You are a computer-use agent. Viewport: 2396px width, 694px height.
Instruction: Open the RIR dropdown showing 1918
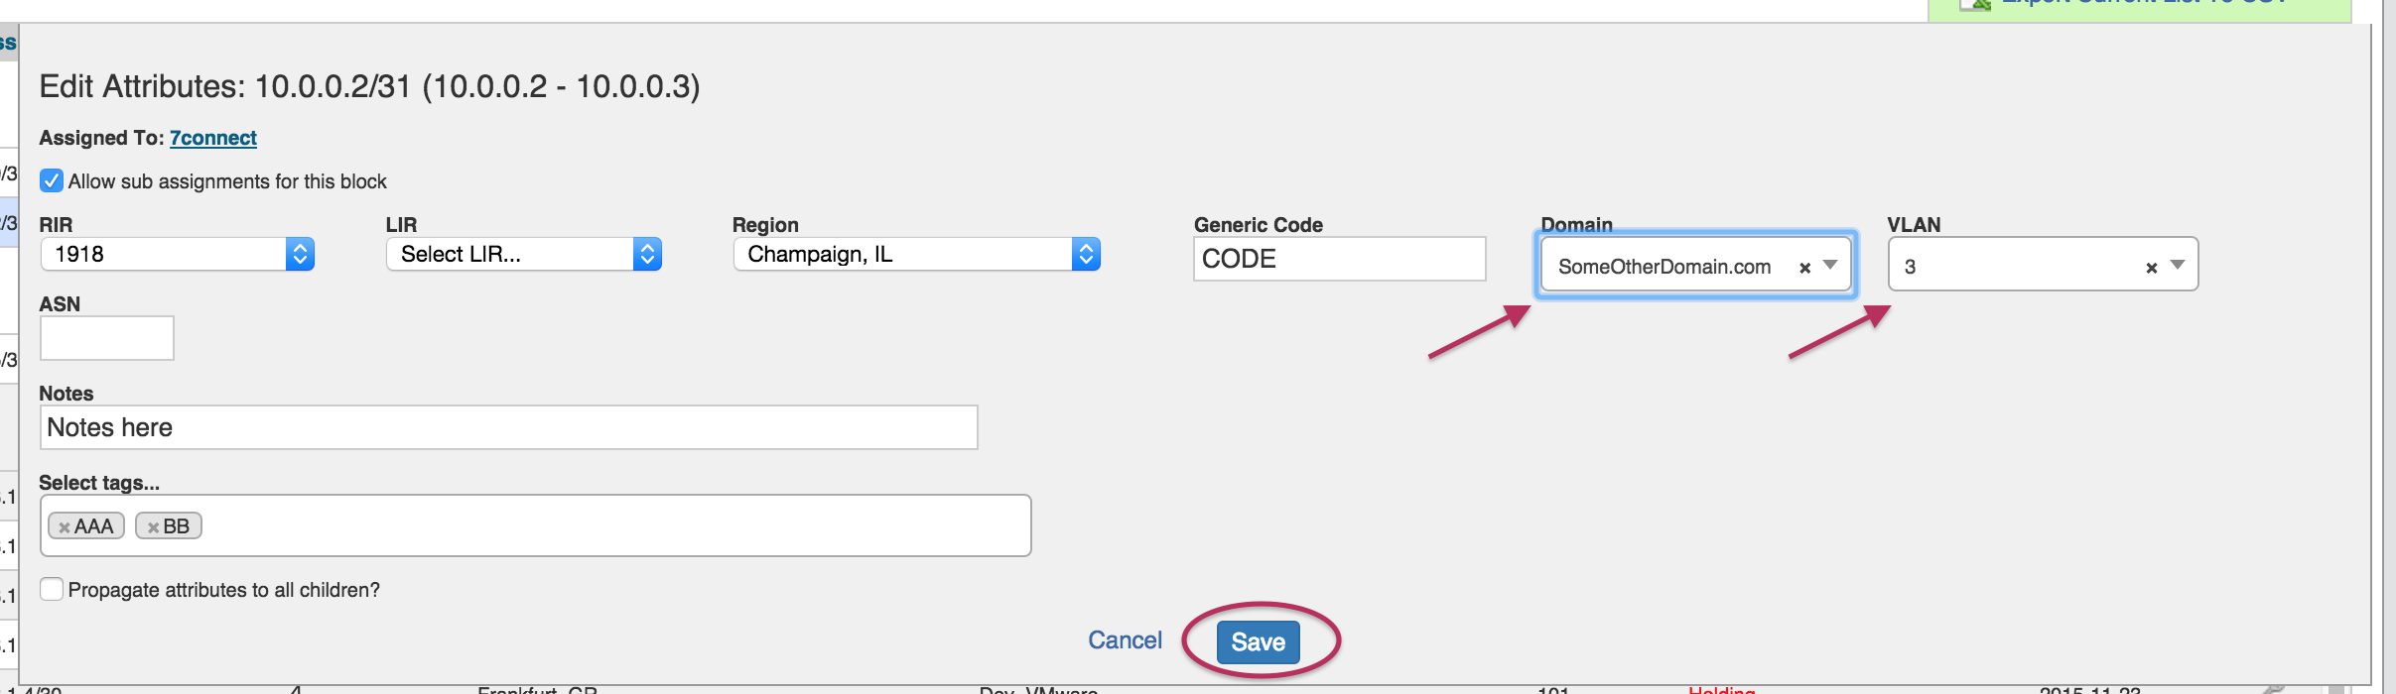point(178,255)
